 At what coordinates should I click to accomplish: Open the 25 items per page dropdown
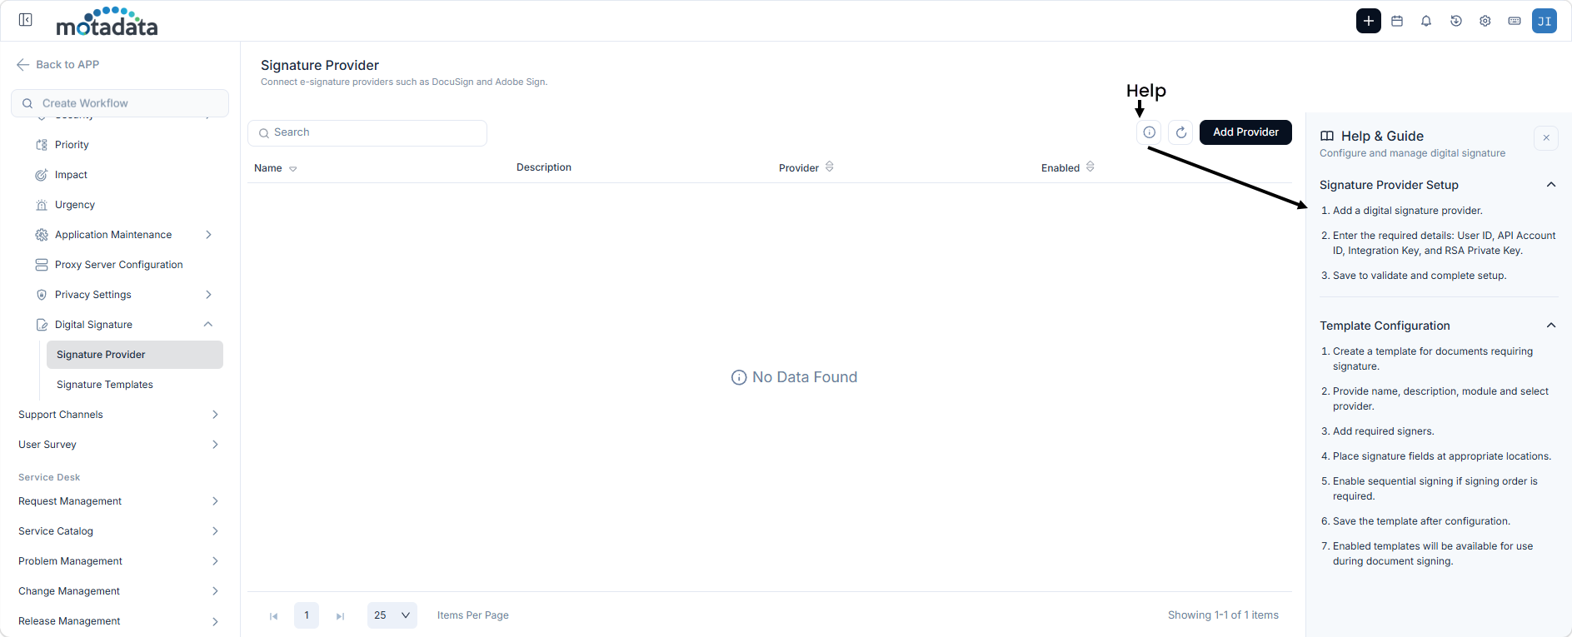pos(392,615)
